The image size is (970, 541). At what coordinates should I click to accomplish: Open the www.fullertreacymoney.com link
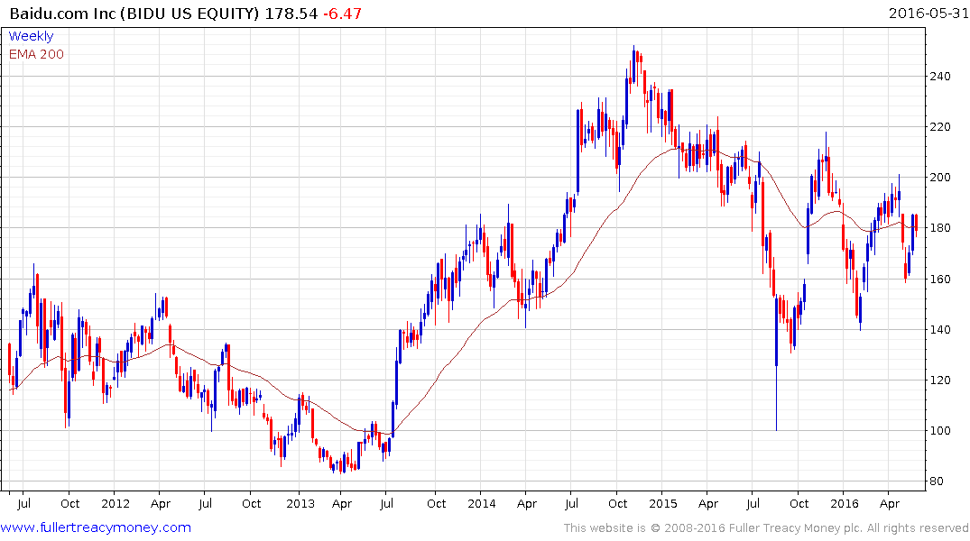pos(96,527)
